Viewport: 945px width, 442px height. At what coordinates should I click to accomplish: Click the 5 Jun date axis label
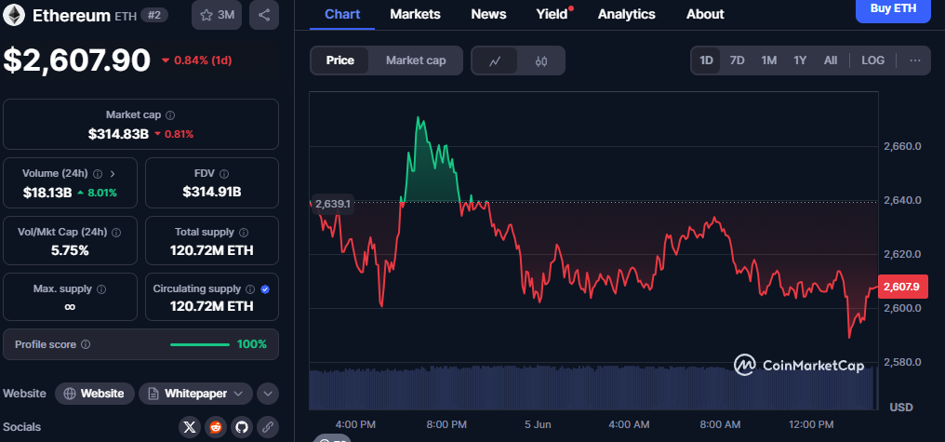point(539,424)
